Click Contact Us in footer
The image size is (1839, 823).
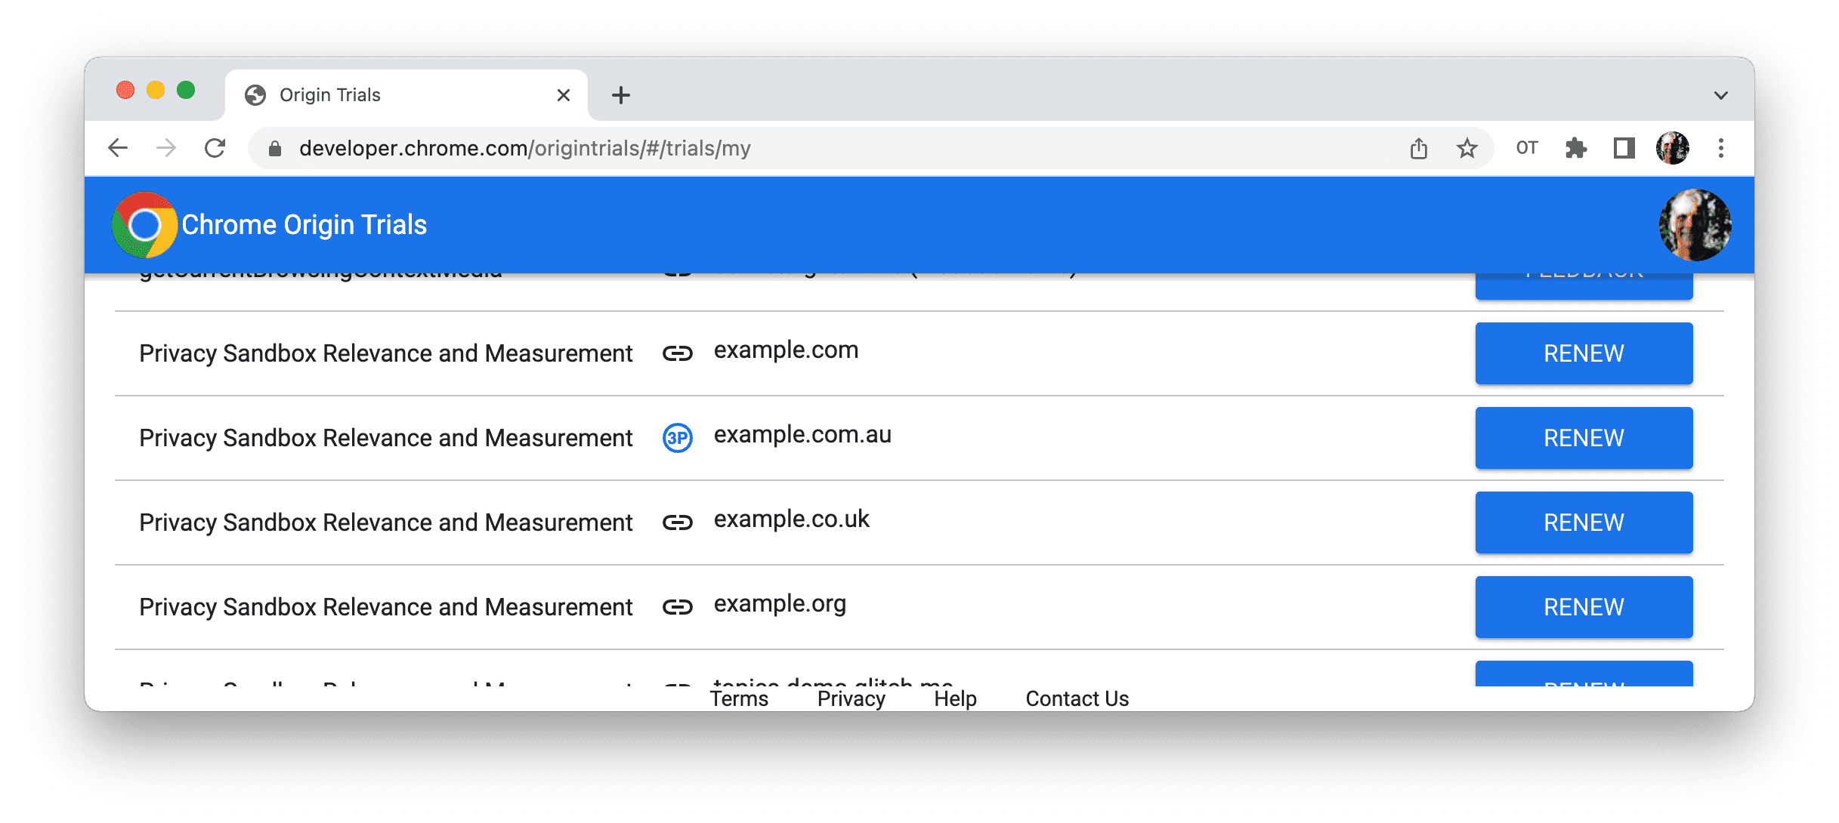(1075, 696)
